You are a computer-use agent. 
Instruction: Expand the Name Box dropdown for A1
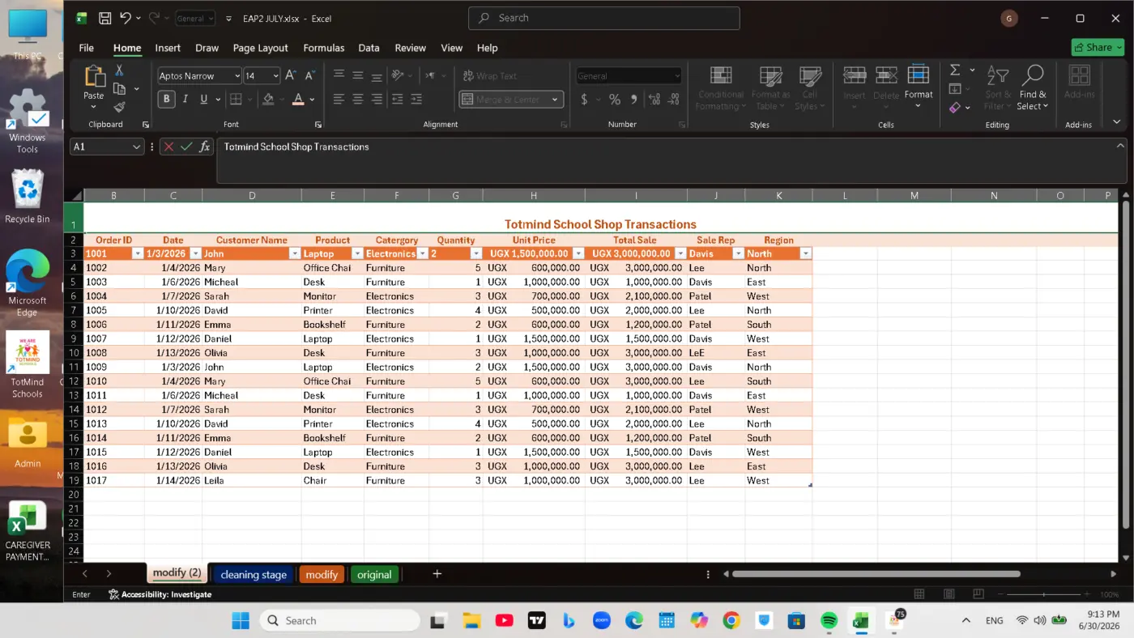(x=135, y=147)
